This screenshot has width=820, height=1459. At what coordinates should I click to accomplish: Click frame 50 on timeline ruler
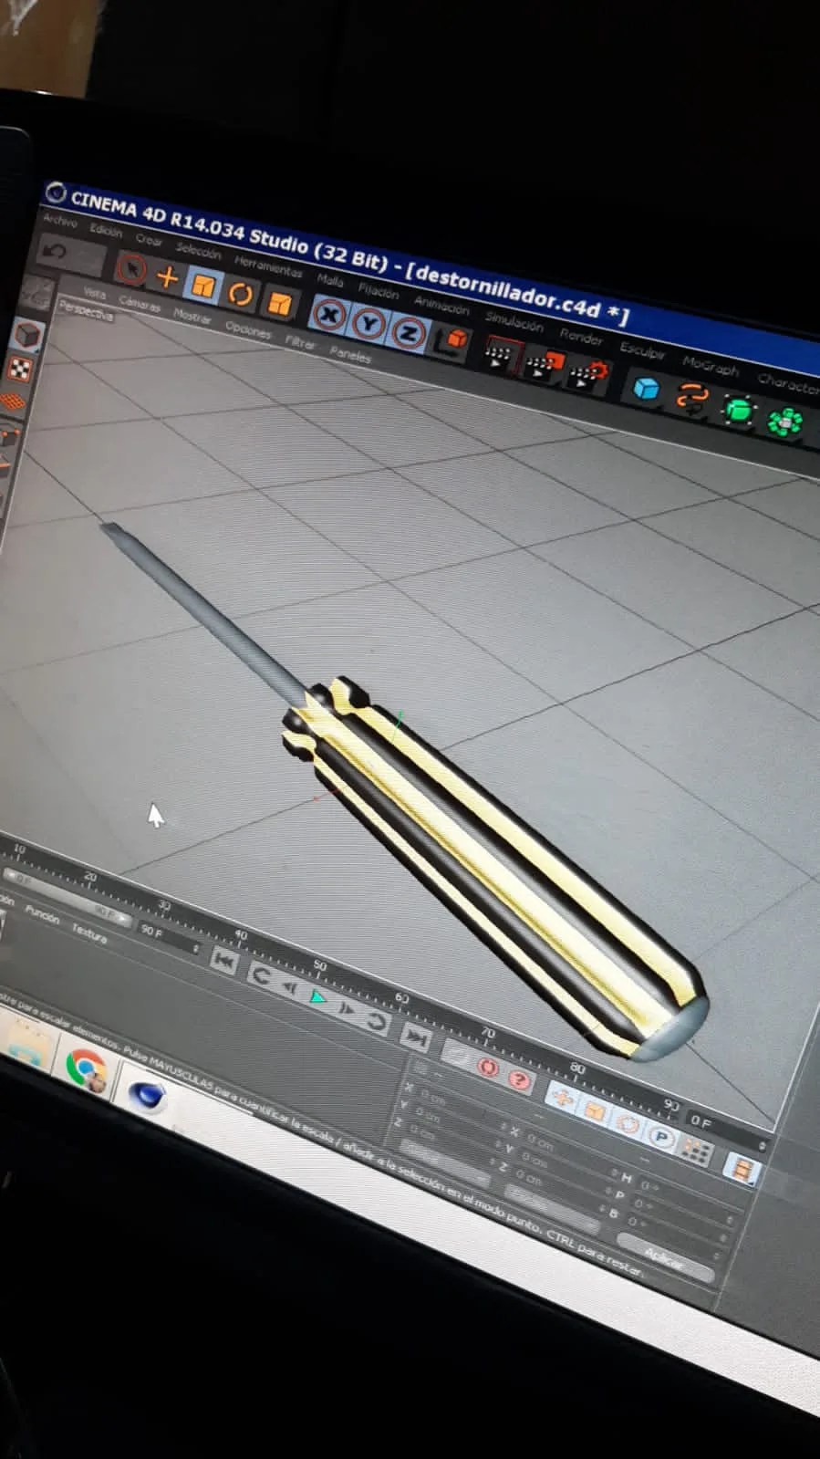pos(320,964)
